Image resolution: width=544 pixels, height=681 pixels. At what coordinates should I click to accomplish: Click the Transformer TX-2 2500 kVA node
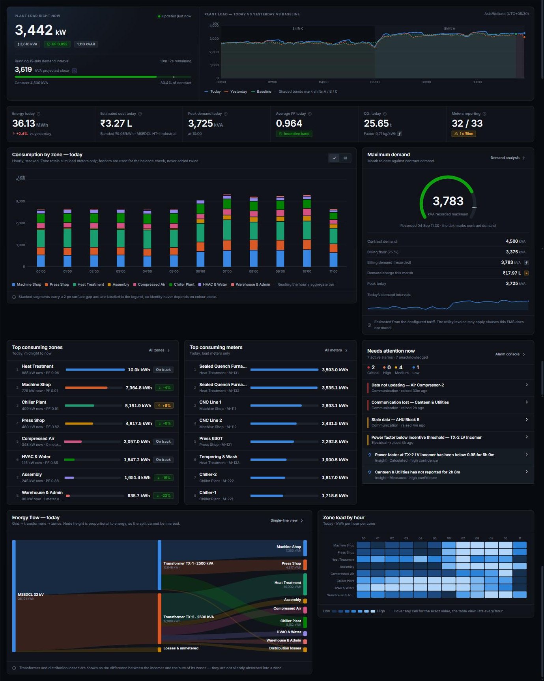(x=159, y=619)
